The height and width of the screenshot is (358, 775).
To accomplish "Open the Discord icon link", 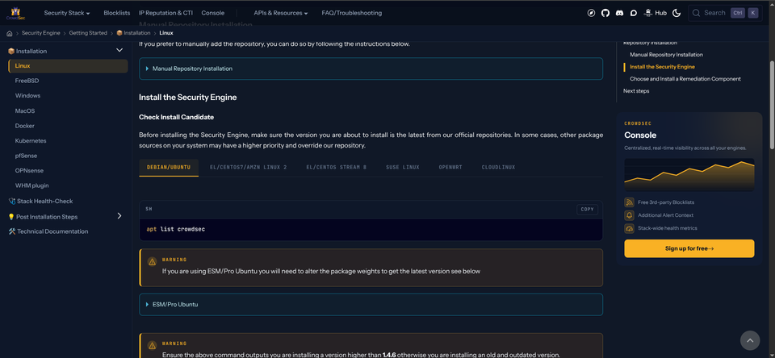I will click(619, 13).
